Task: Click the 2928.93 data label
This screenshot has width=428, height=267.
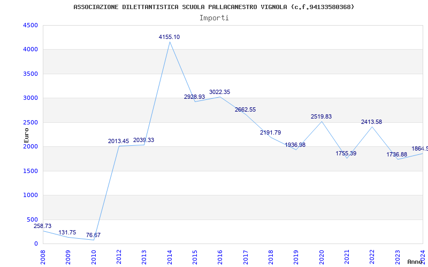Action: click(194, 97)
